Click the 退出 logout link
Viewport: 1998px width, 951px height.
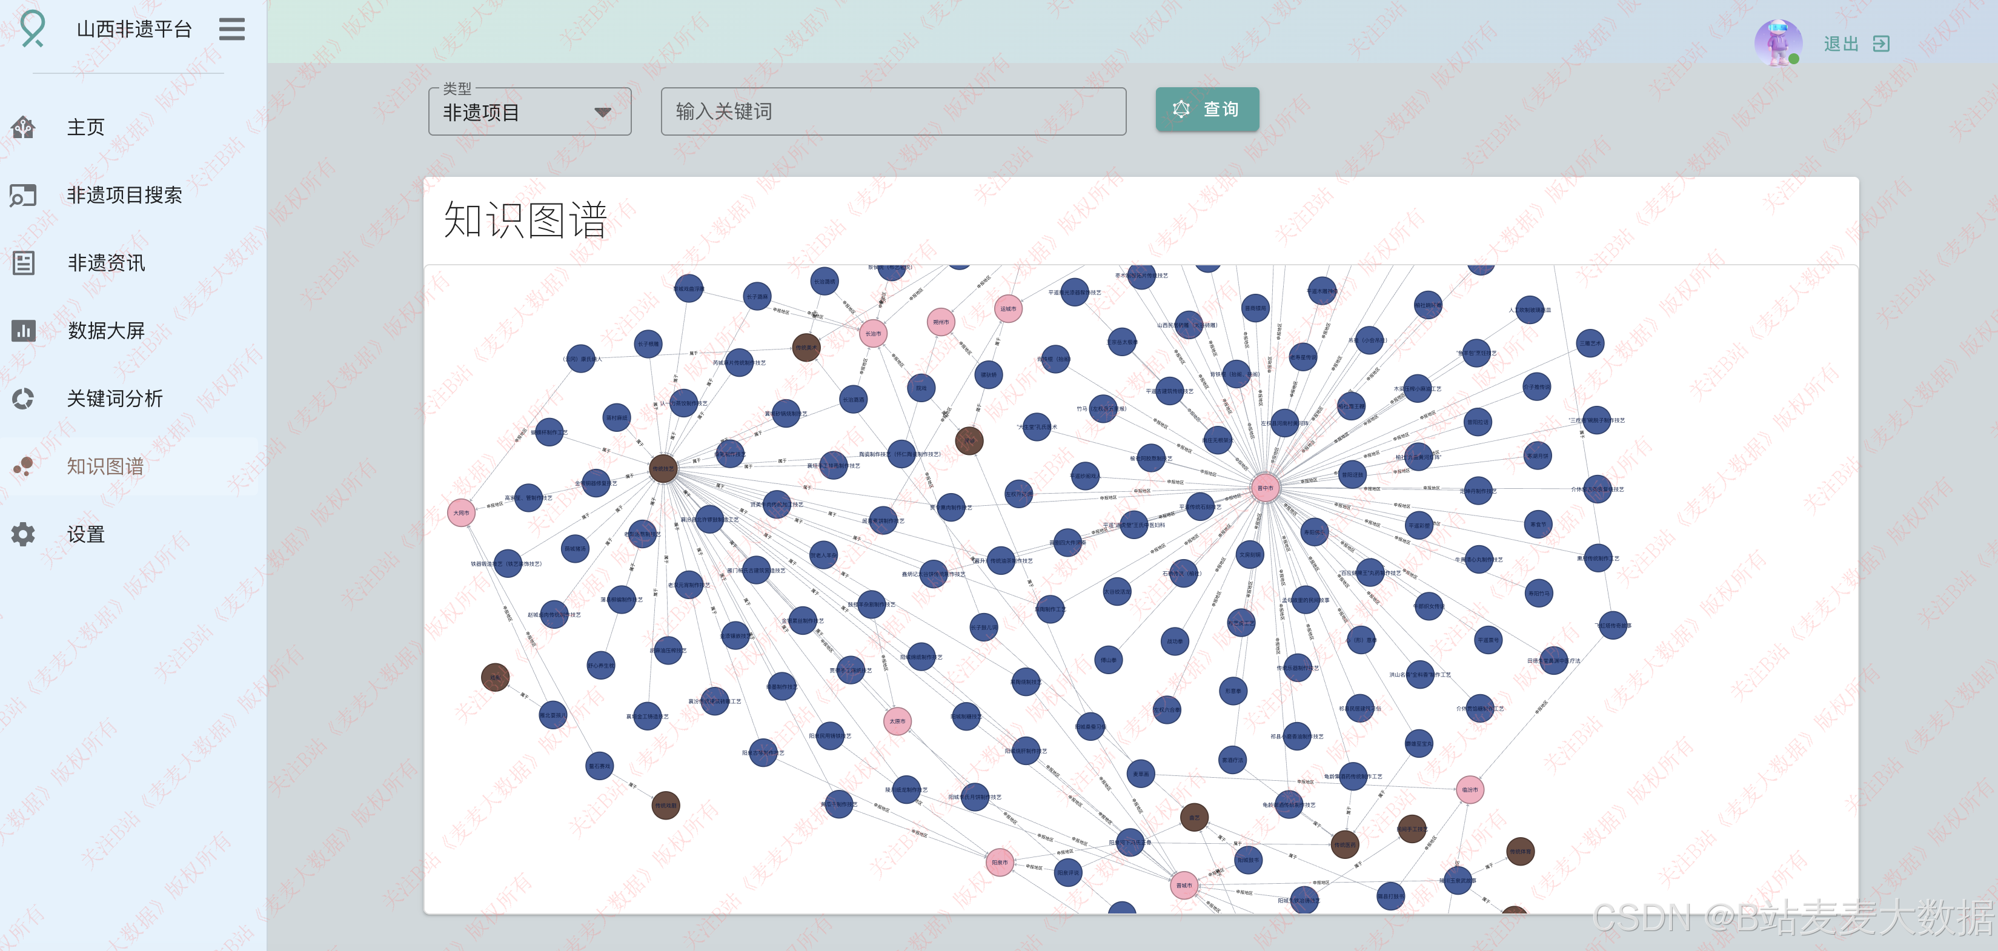(x=1840, y=44)
